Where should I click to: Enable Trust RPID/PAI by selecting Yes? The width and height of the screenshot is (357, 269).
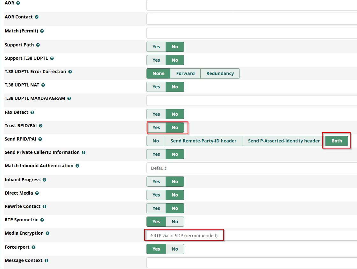point(156,128)
